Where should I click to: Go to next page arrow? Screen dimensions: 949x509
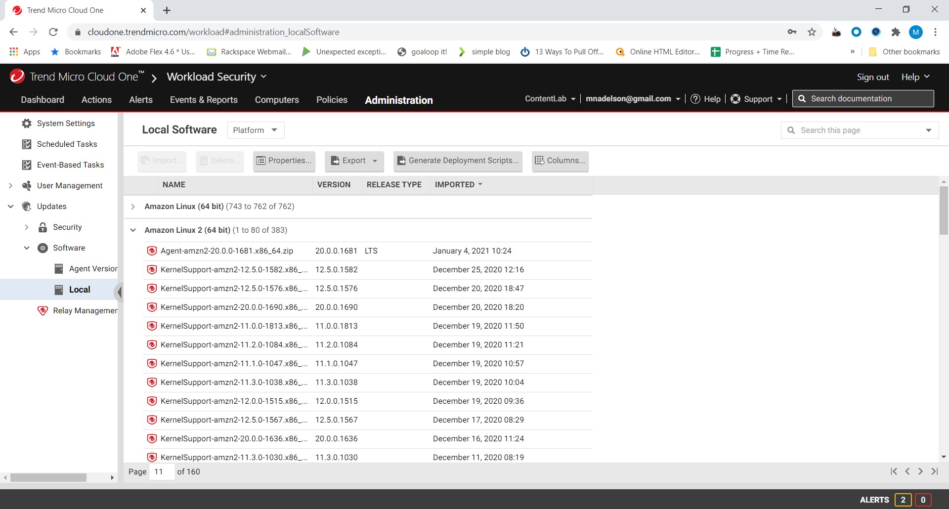[920, 471]
